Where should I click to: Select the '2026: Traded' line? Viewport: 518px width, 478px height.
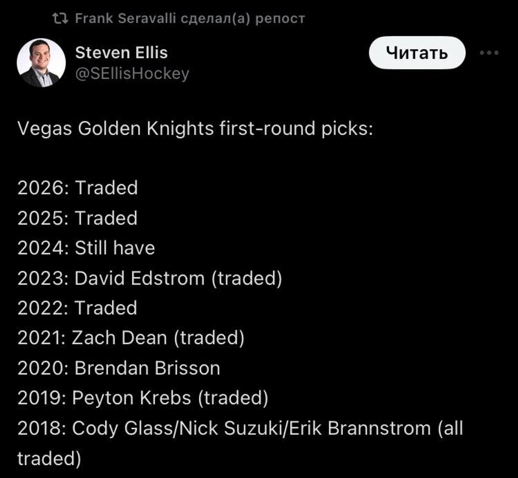(77, 187)
